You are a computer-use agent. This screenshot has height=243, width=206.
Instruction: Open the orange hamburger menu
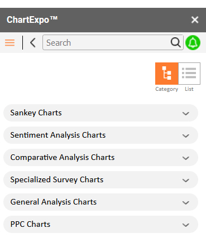[9, 42]
